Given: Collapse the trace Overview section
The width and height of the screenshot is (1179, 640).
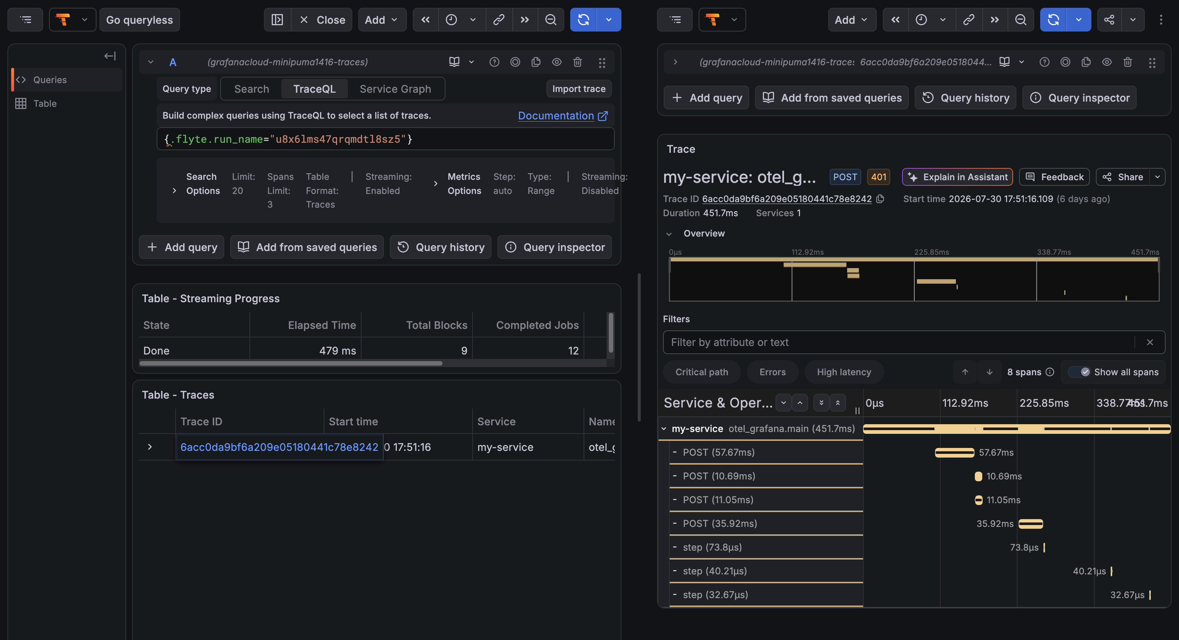Looking at the screenshot, I should click(669, 234).
